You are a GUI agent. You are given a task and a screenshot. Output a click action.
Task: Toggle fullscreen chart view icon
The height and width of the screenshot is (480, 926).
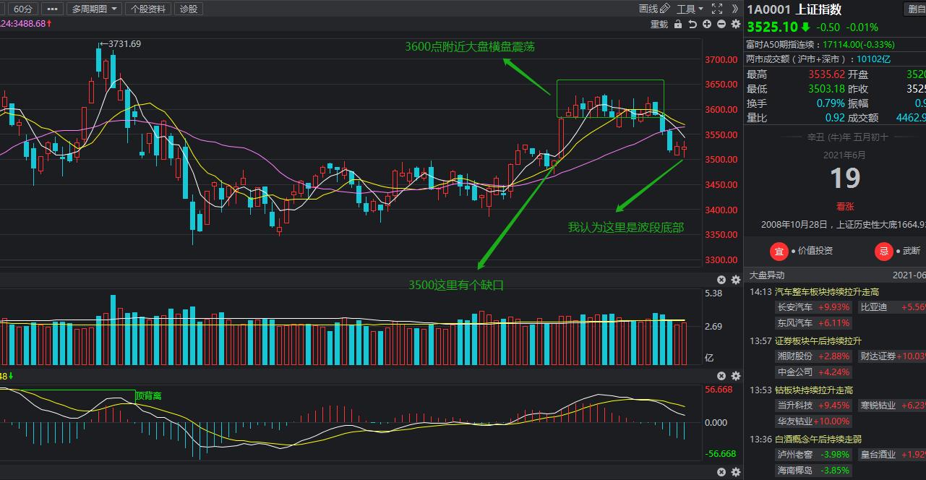717,9
